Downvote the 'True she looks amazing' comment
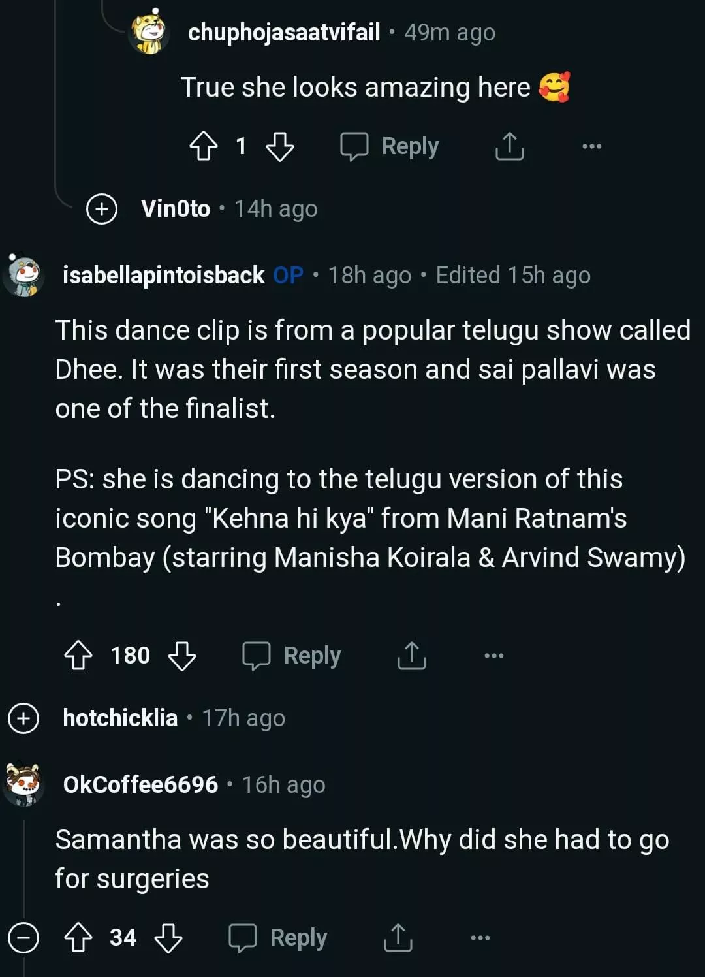 tap(280, 146)
